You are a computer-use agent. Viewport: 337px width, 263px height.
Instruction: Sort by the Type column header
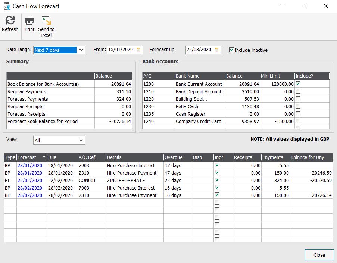(x=10, y=157)
